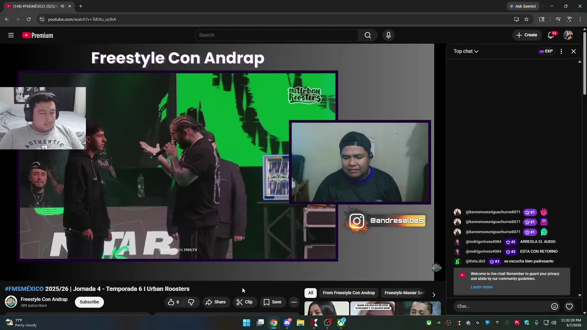Open the YouTube guide hamburger menu

[11, 35]
